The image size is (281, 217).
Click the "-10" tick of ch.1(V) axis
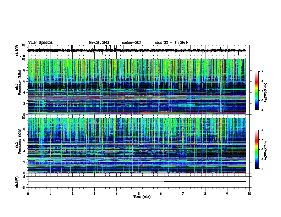(23, 56)
